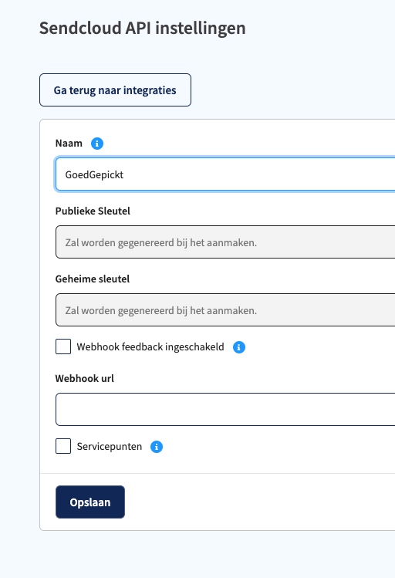
Task: Click empty footer area right of Opslaan
Action: (x=258, y=502)
